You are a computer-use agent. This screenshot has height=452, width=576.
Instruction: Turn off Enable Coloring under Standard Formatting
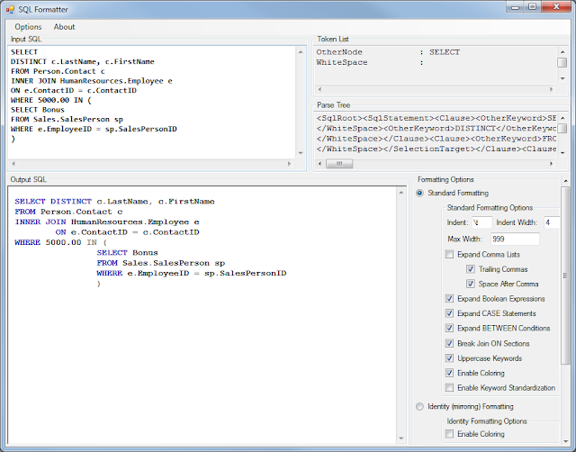tap(449, 373)
